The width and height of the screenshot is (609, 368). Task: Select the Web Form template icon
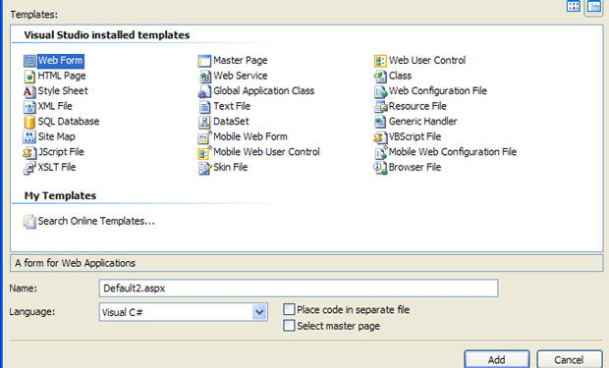coord(29,61)
